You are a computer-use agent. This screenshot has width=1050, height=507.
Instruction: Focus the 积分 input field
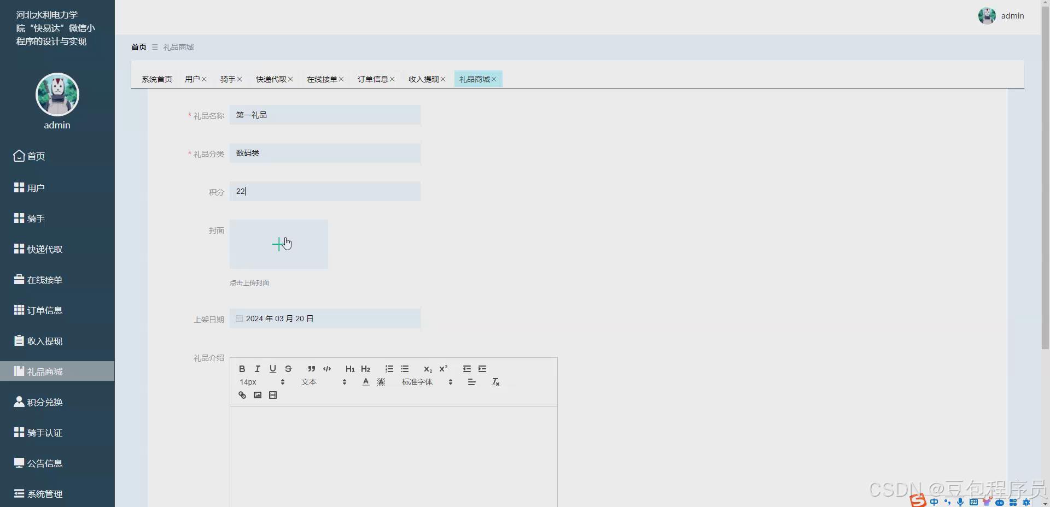[325, 191]
